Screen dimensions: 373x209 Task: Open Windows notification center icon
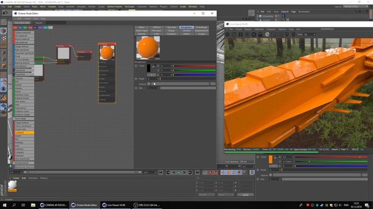coord(367,205)
